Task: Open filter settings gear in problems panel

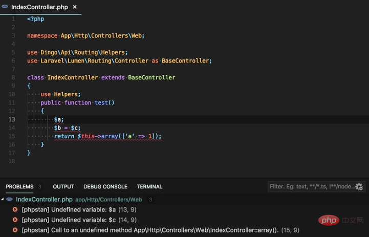Action: coord(359,187)
